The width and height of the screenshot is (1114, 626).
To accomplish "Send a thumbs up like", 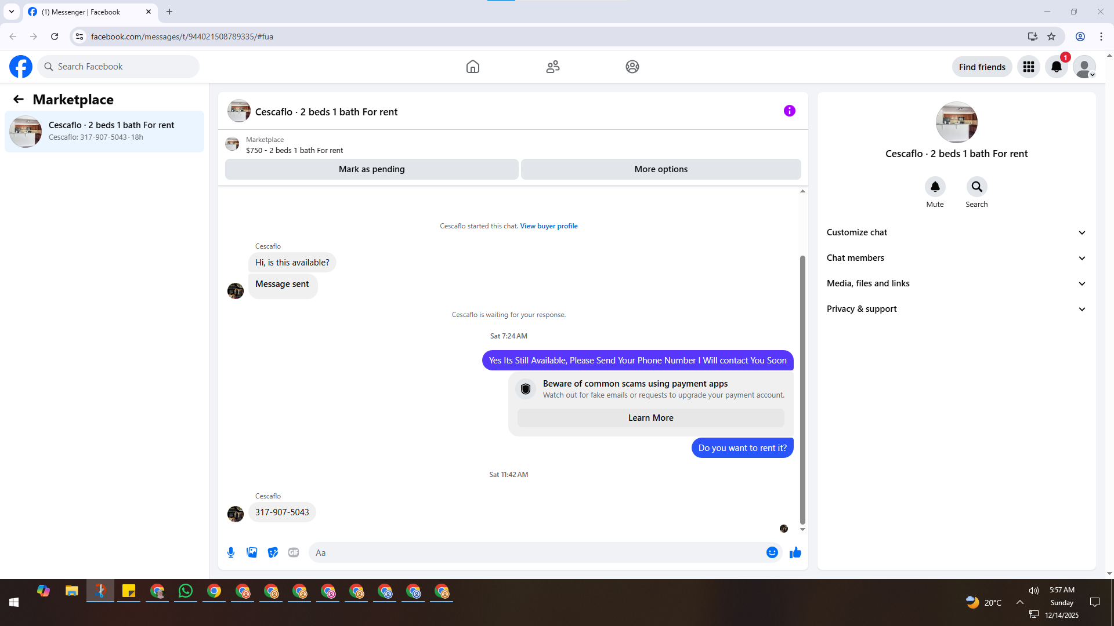I will click(795, 552).
